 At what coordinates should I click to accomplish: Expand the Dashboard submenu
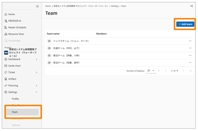36,59
